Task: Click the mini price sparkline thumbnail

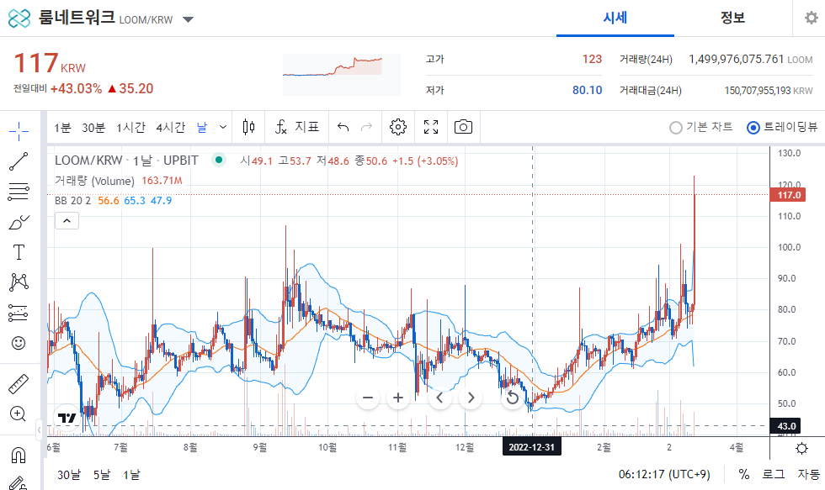Action: tap(342, 74)
